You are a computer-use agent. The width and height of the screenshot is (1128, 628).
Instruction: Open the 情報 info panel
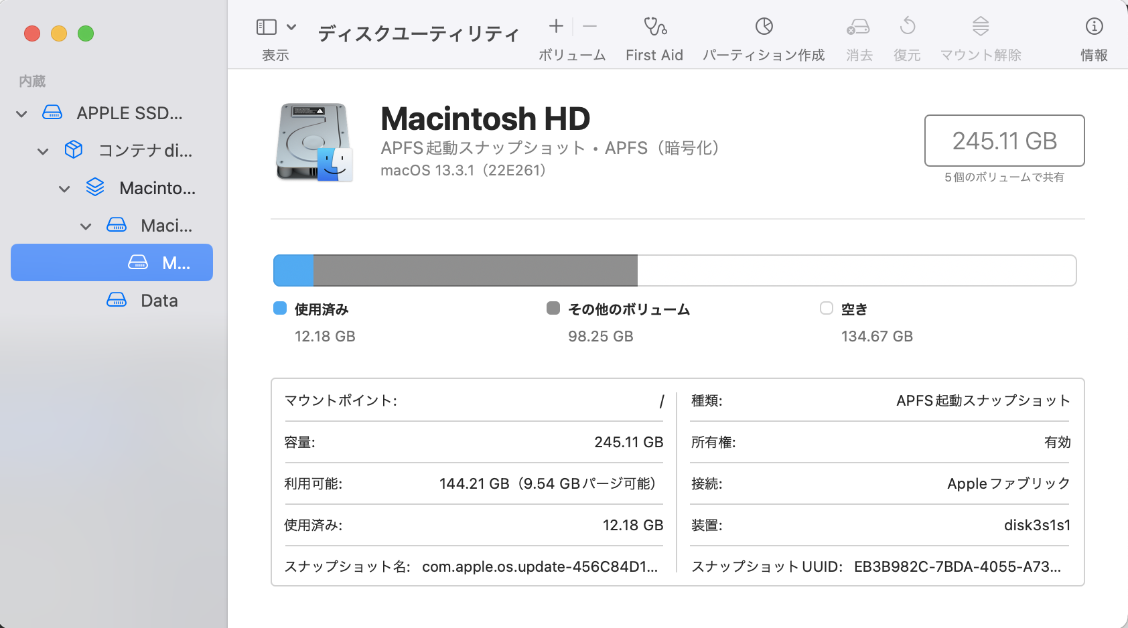pyautogui.click(x=1093, y=37)
